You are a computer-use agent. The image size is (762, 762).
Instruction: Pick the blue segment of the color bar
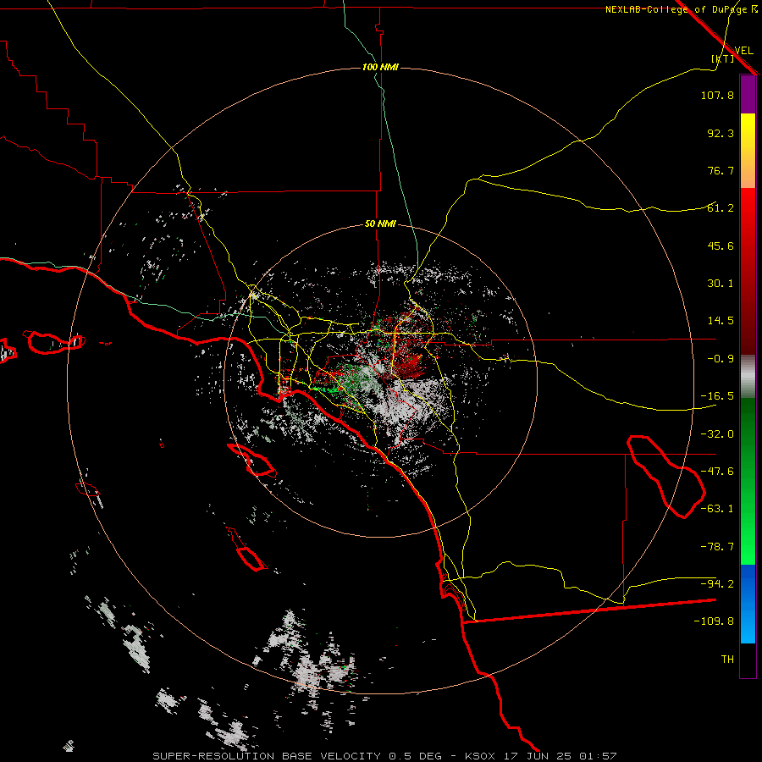coord(748,604)
